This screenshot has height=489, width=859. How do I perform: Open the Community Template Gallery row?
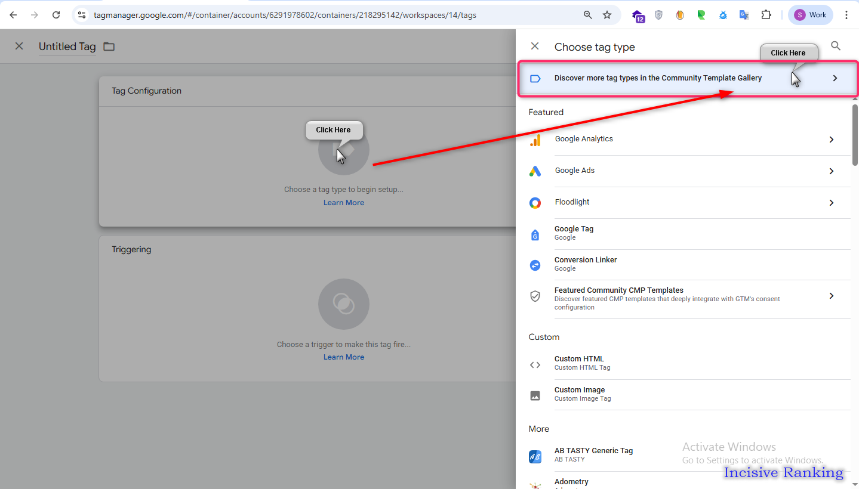[688, 78]
